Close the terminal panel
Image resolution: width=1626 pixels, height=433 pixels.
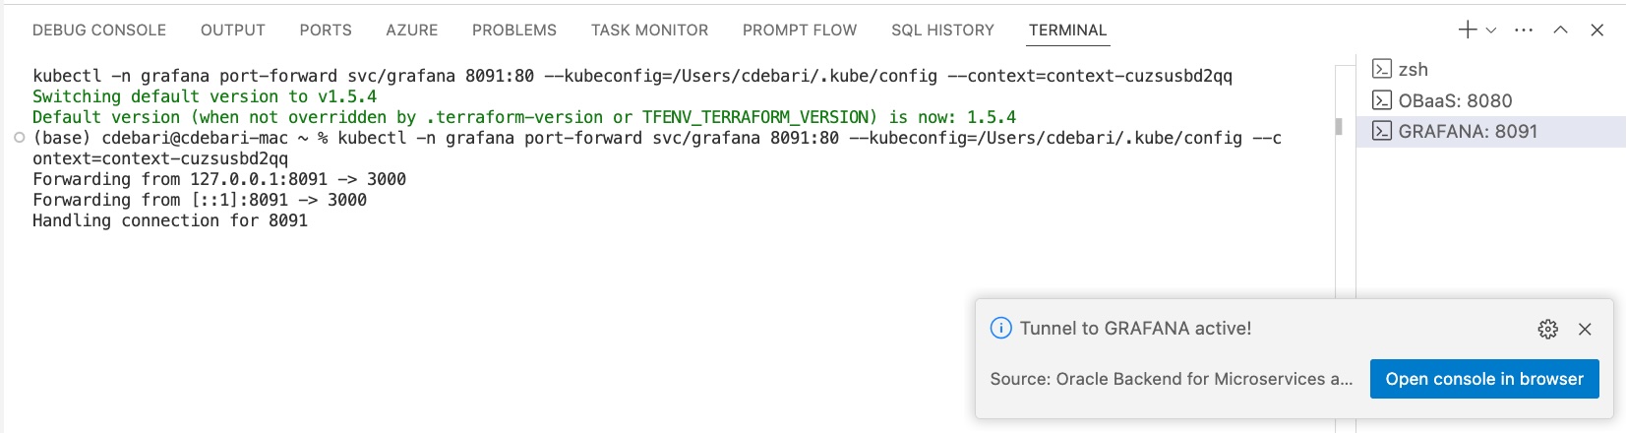tap(1597, 31)
